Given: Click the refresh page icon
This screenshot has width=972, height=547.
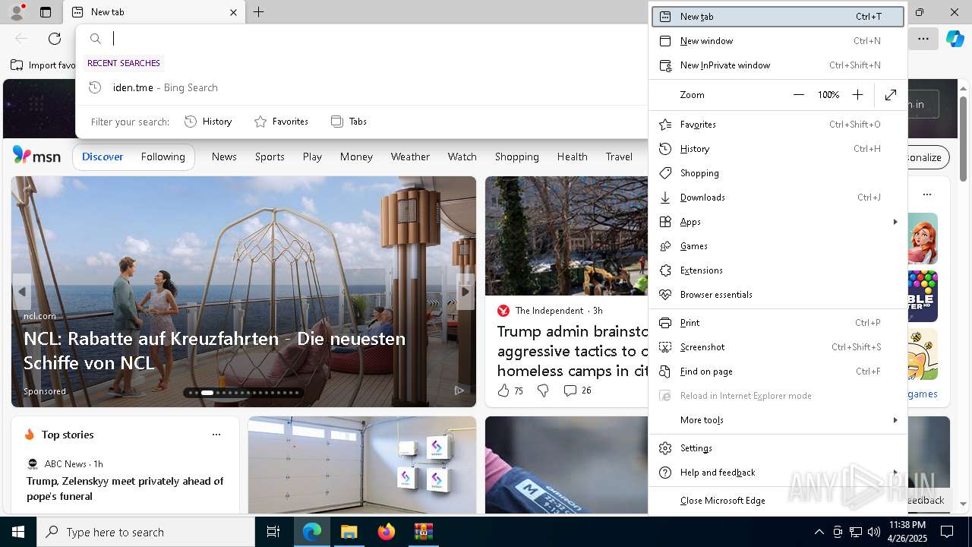Looking at the screenshot, I should pyautogui.click(x=55, y=39).
